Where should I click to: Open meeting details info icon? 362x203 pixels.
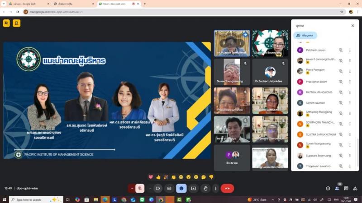tap(328, 188)
